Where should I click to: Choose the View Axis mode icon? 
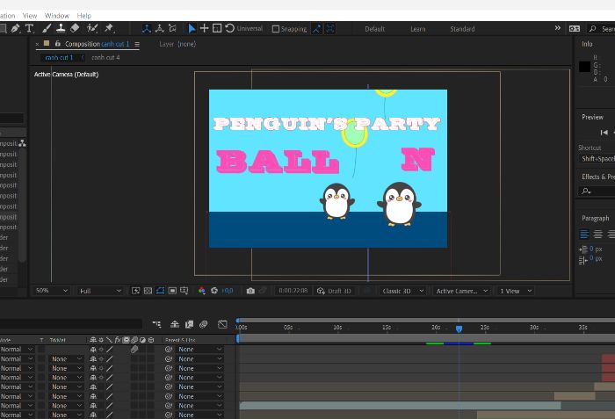[x=172, y=29]
